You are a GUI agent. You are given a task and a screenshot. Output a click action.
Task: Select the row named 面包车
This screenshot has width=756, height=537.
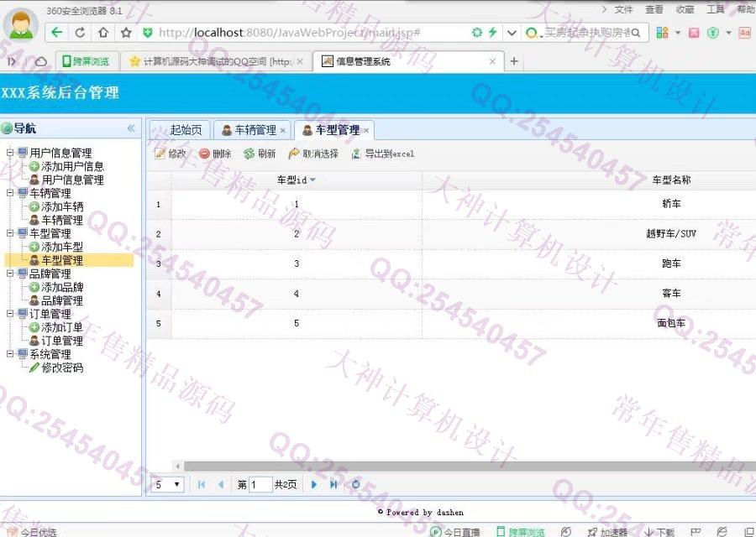[x=451, y=324]
